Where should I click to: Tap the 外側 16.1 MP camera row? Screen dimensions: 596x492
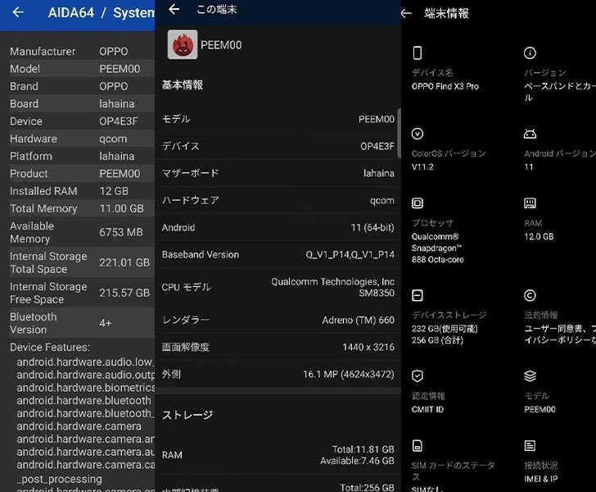point(278,374)
